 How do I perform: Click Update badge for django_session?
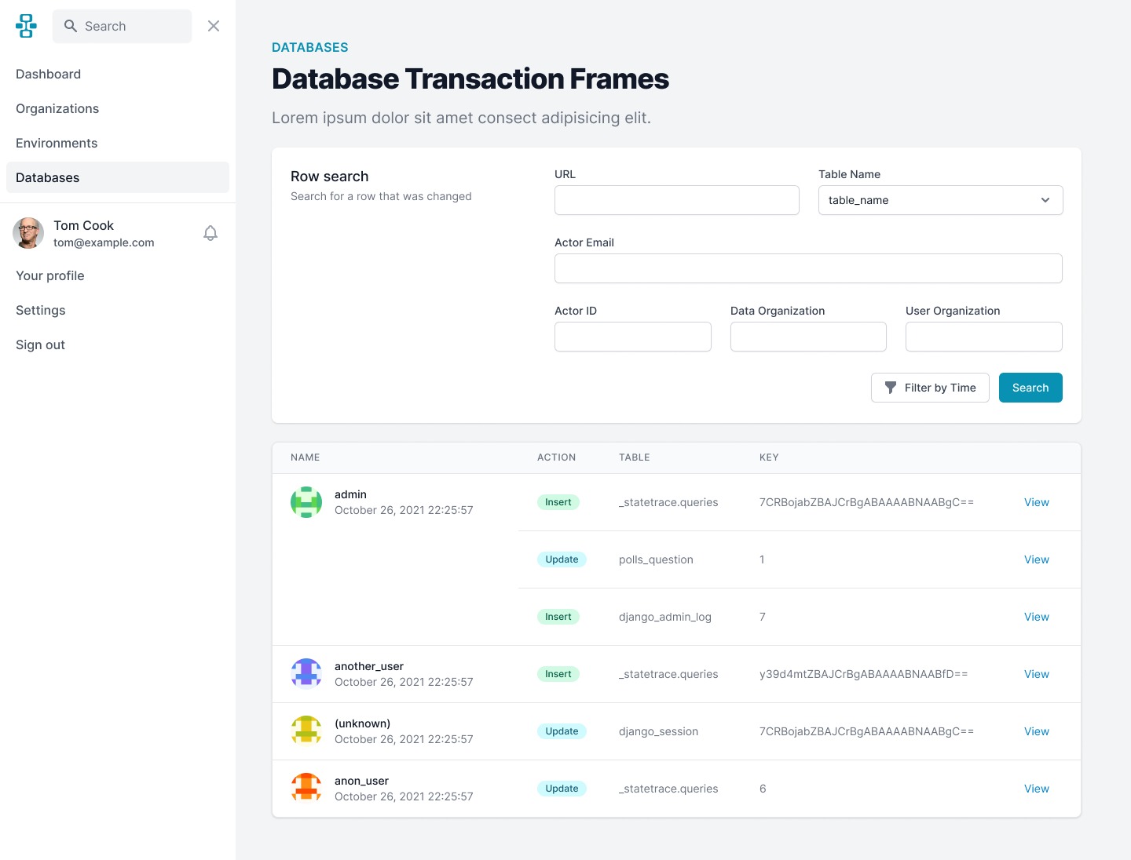coord(562,731)
